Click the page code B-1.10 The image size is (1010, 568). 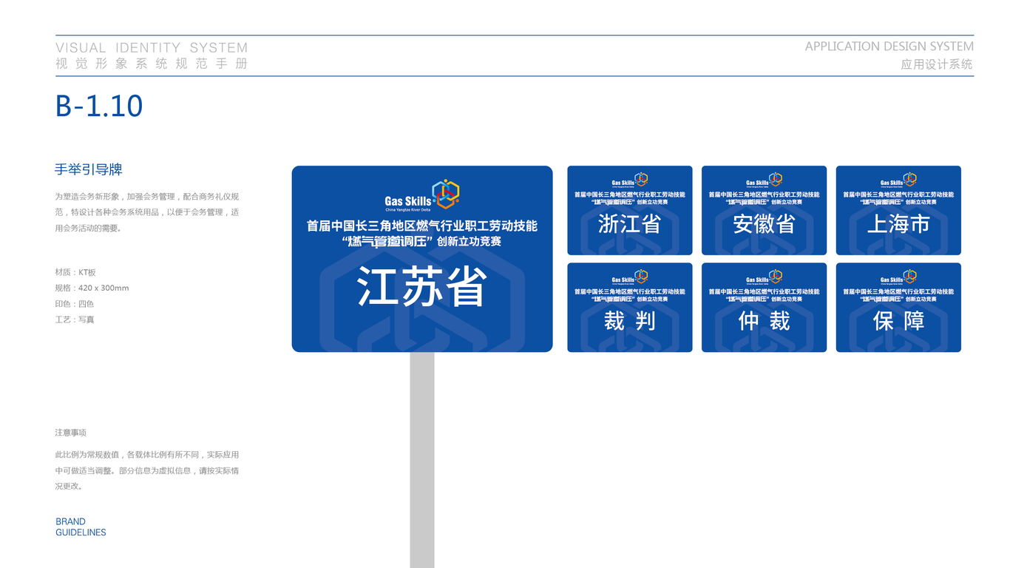coord(99,106)
